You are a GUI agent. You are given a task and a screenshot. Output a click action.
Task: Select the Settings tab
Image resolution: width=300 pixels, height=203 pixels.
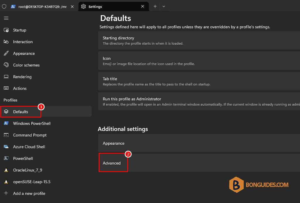click(113, 6)
